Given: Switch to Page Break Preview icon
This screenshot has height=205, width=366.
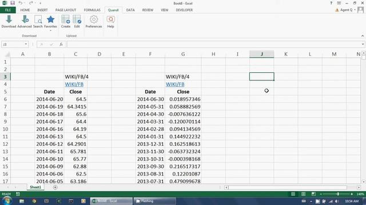Looking at the screenshot, I should point(313,194).
